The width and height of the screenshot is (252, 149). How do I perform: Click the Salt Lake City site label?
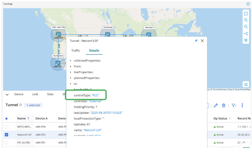59,27
